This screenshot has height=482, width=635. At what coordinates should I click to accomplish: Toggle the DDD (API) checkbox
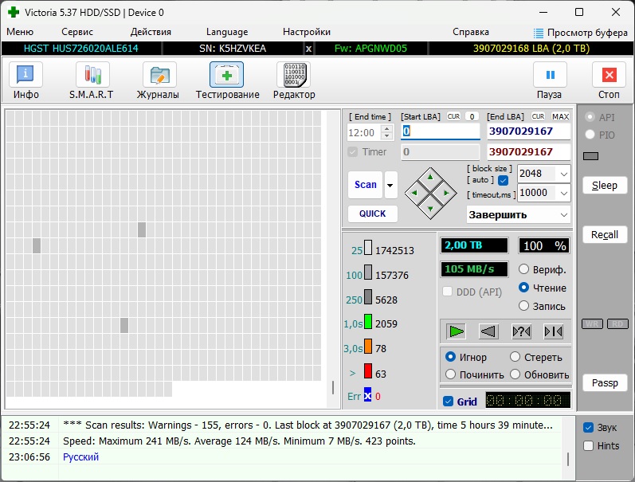[x=448, y=292]
